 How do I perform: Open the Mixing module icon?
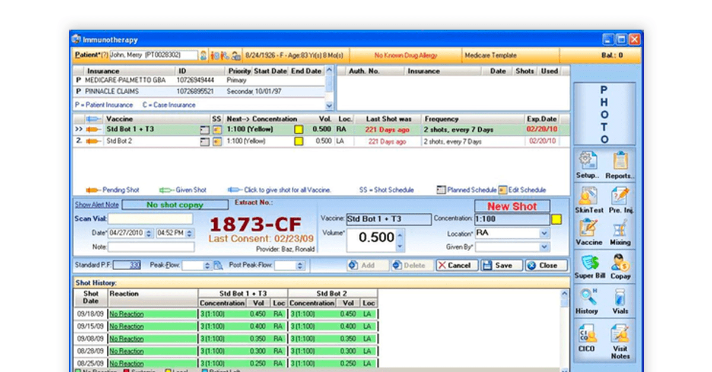(620, 232)
